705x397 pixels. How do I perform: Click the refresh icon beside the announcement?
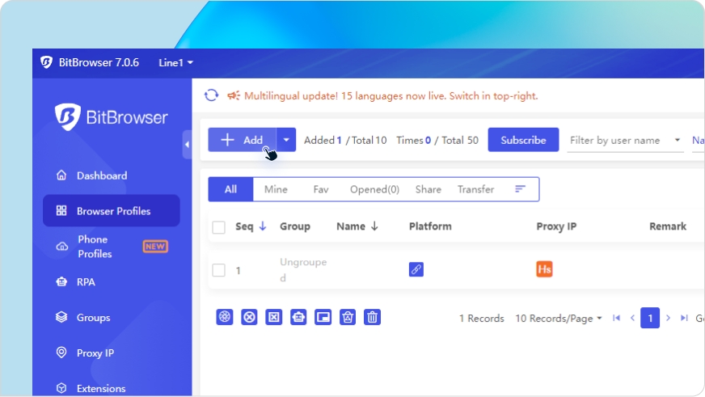(x=211, y=95)
